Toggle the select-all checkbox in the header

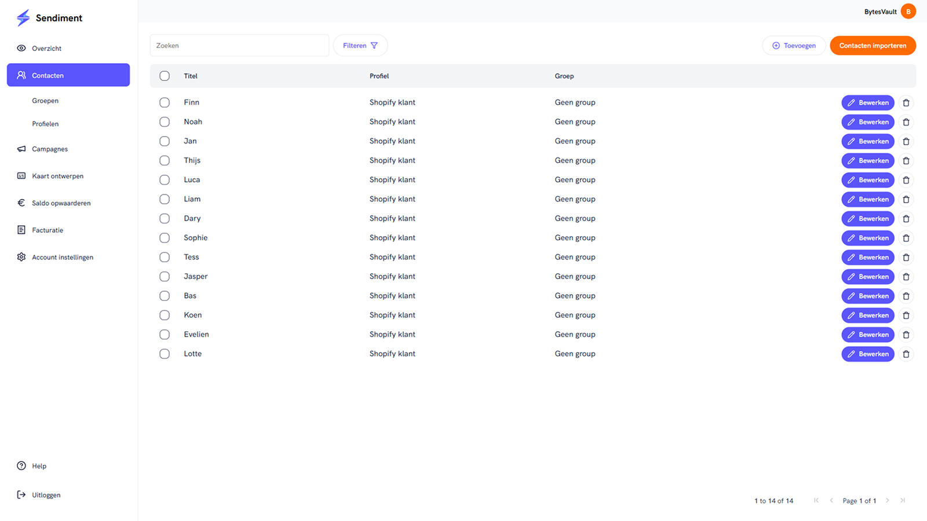point(165,76)
